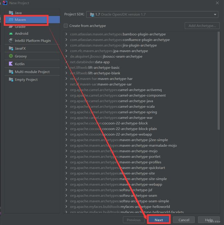
Task: Click the Multi-module Project icon
Action: click(x=11, y=71)
